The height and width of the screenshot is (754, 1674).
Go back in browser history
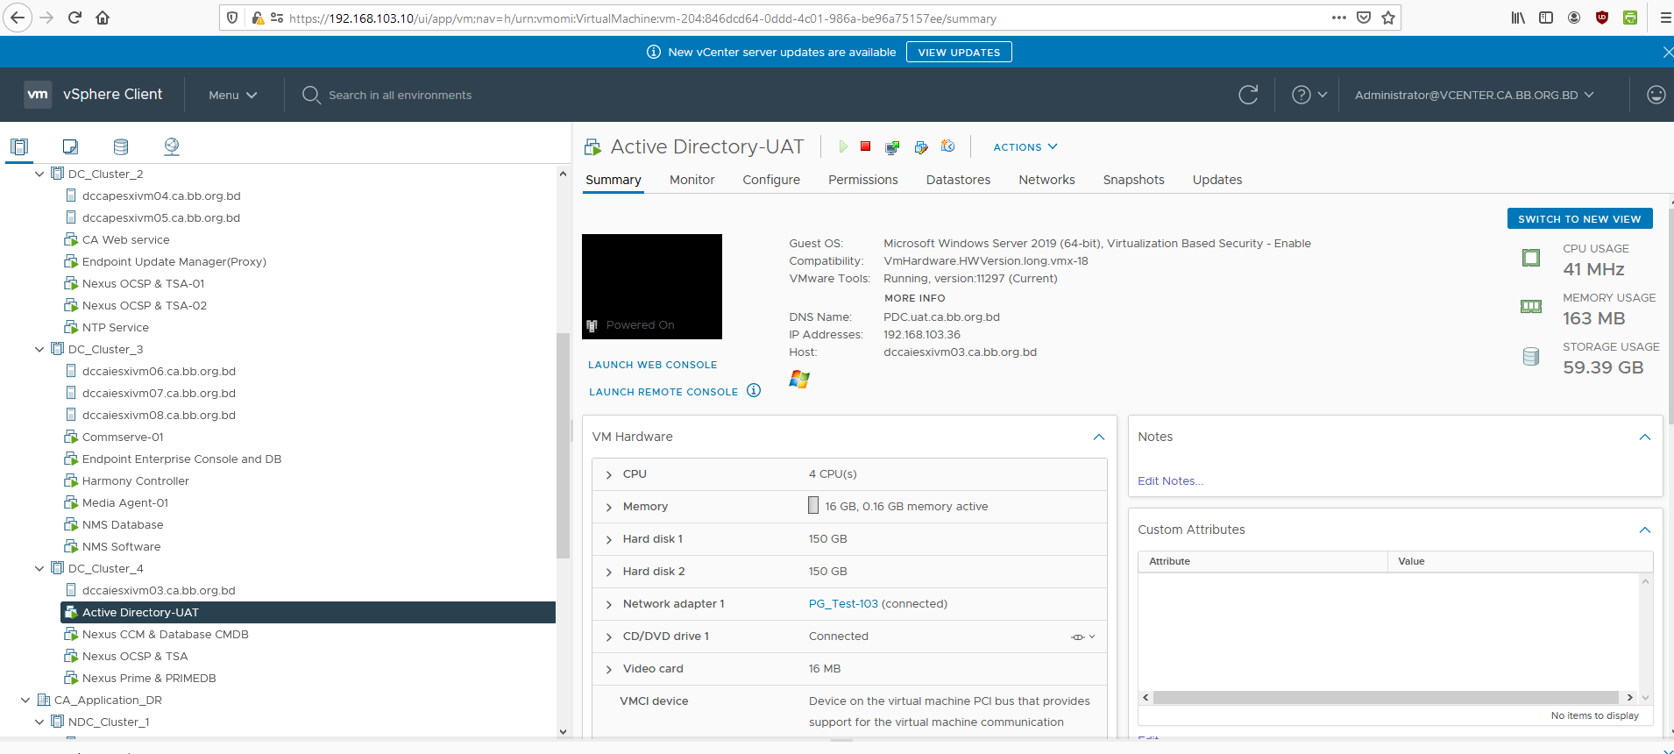(x=18, y=18)
